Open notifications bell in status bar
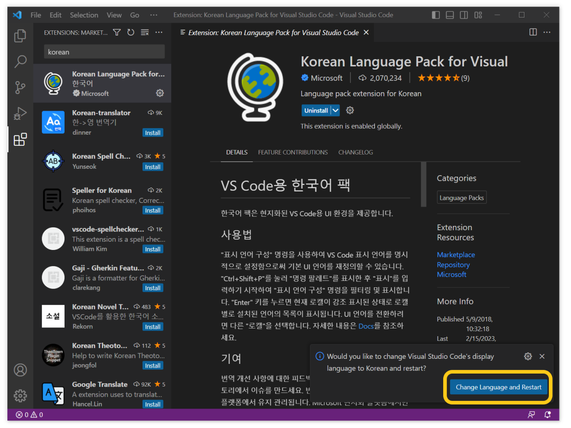This screenshot has width=571, height=428. [x=547, y=415]
